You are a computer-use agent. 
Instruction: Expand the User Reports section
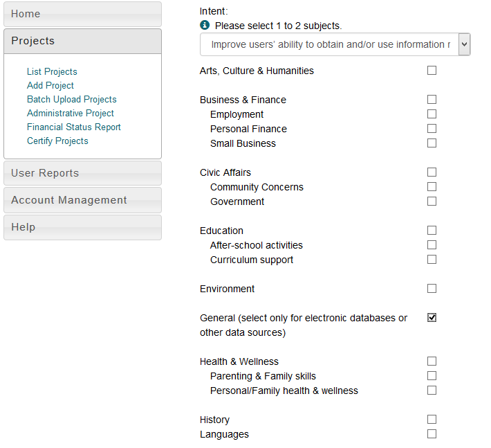tap(82, 173)
